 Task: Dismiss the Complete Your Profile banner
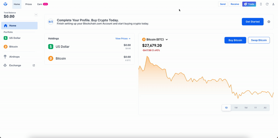pyautogui.click(x=269, y=22)
